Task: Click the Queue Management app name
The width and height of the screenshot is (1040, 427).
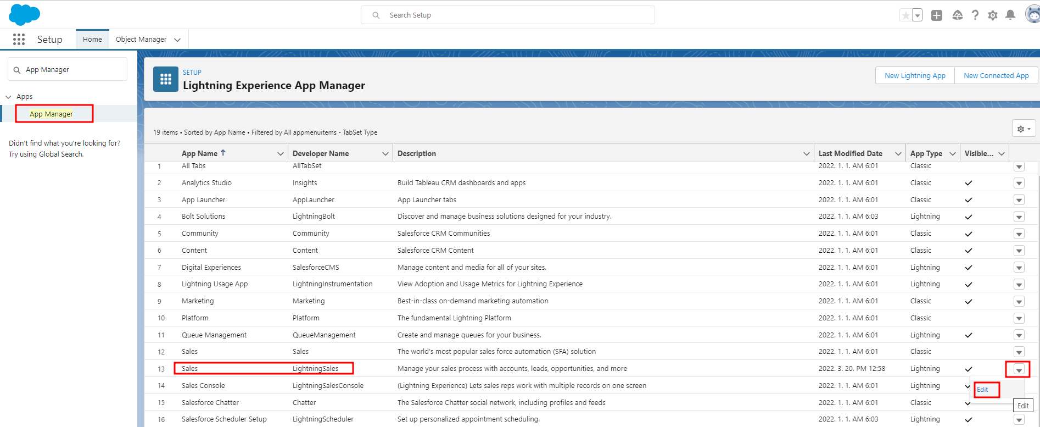Action: [214, 335]
